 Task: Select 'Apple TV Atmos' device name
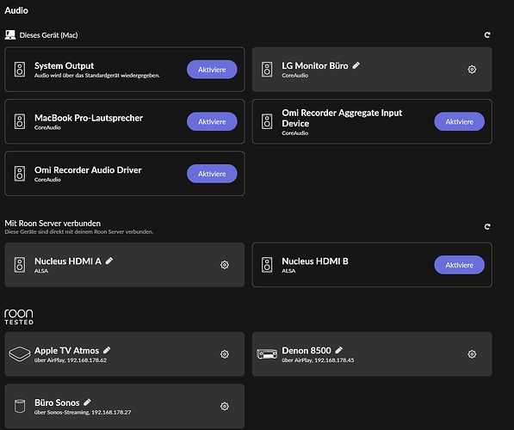(x=66, y=350)
